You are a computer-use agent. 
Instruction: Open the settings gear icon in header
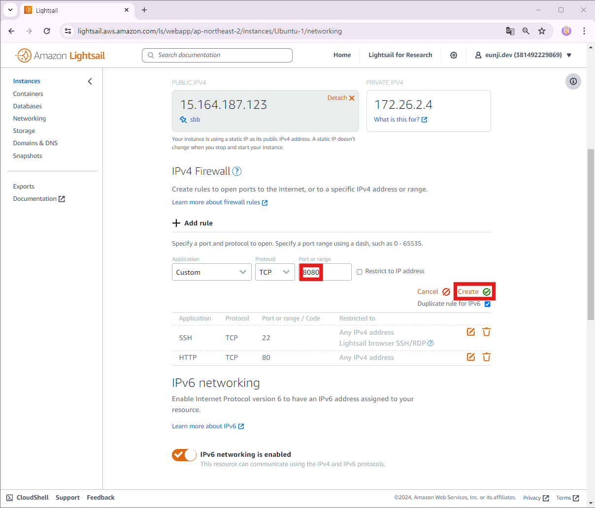(x=454, y=55)
